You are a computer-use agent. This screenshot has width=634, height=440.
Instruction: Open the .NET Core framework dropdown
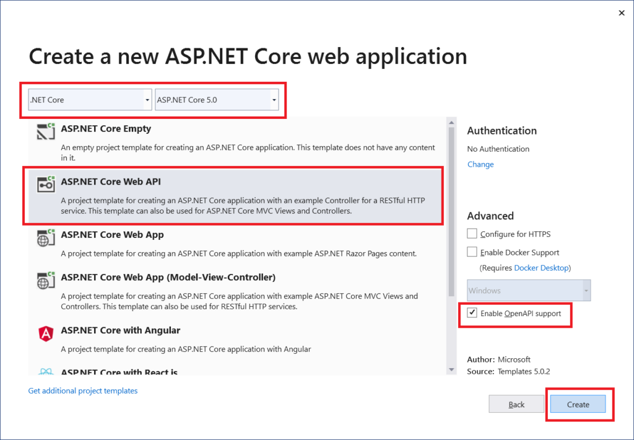(90, 100)
